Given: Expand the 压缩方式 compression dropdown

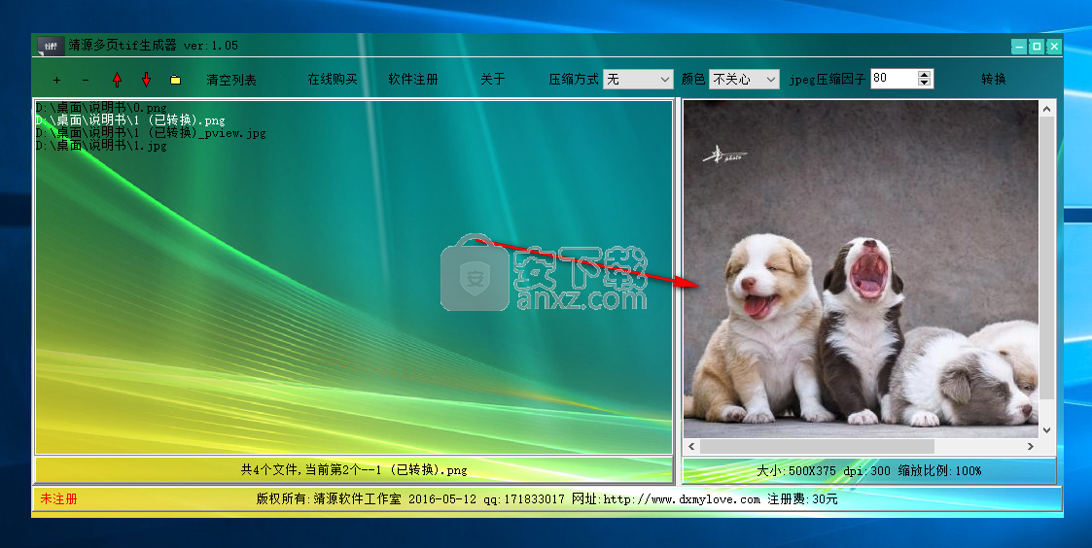Looking at the screenshot, I should tap(638, 80).
